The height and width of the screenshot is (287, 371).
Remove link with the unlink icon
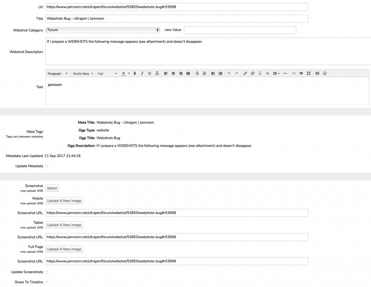pos(253,73)
